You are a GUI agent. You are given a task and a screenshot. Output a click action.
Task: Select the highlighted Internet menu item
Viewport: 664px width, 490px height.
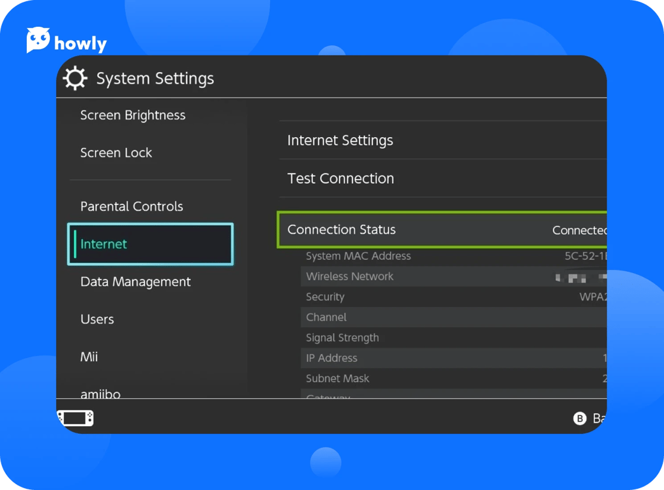point(151,244)
